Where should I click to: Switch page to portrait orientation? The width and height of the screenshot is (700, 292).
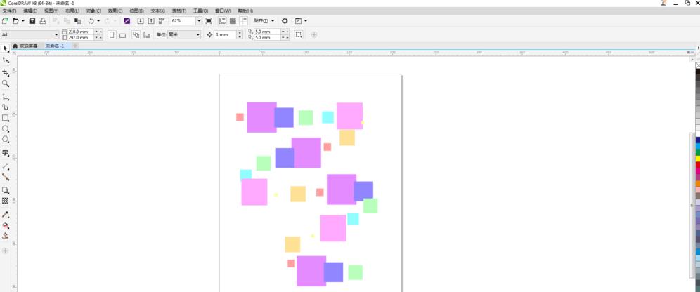112,34
